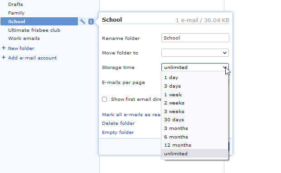
Task: Set storage time to 12 months
Action: 195,145
